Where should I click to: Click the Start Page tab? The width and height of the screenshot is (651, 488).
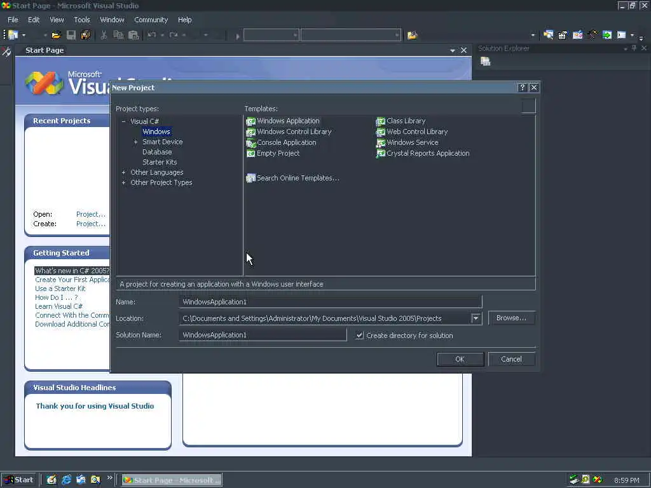tap(45, 50)
